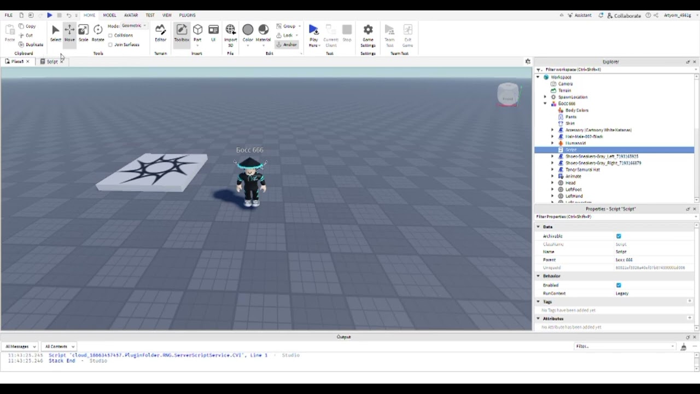Open Game Settings

[368, 35]
